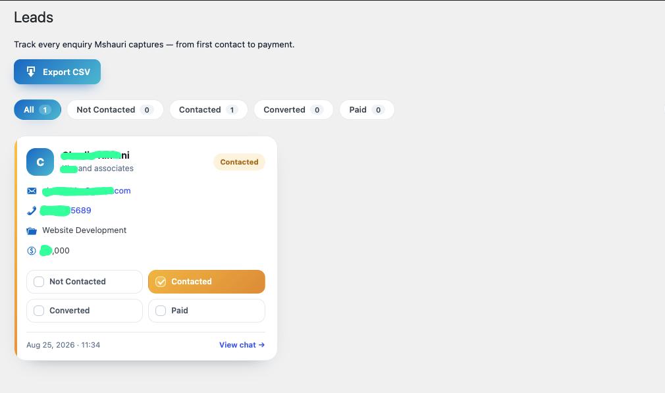Select the Contacted filter tab
The height and width of the screenshot is (393, 665).
point(208,109)
